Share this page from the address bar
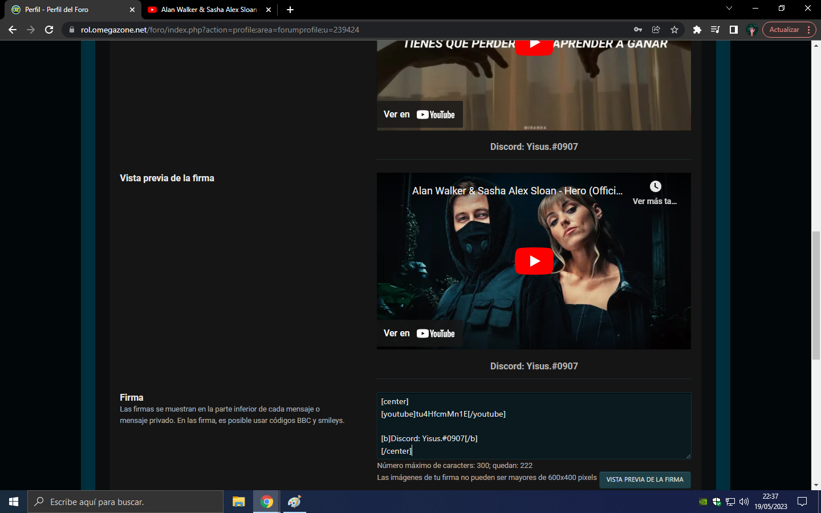This screenshot has height=513, width=821. click(656, 30)
